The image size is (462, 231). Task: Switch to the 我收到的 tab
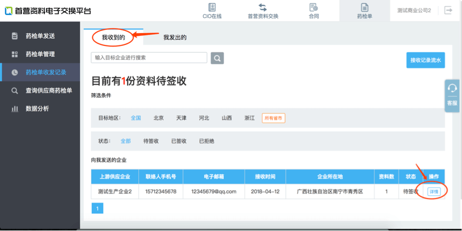click(113, 37)
